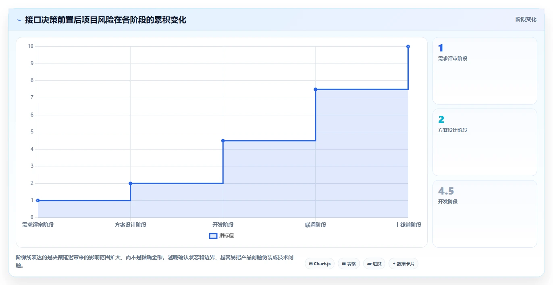This screenshot has width=553, height=285.
Task: Click the data point at 联调阶段
Action: pyautogui.click(x=316, y=89)
